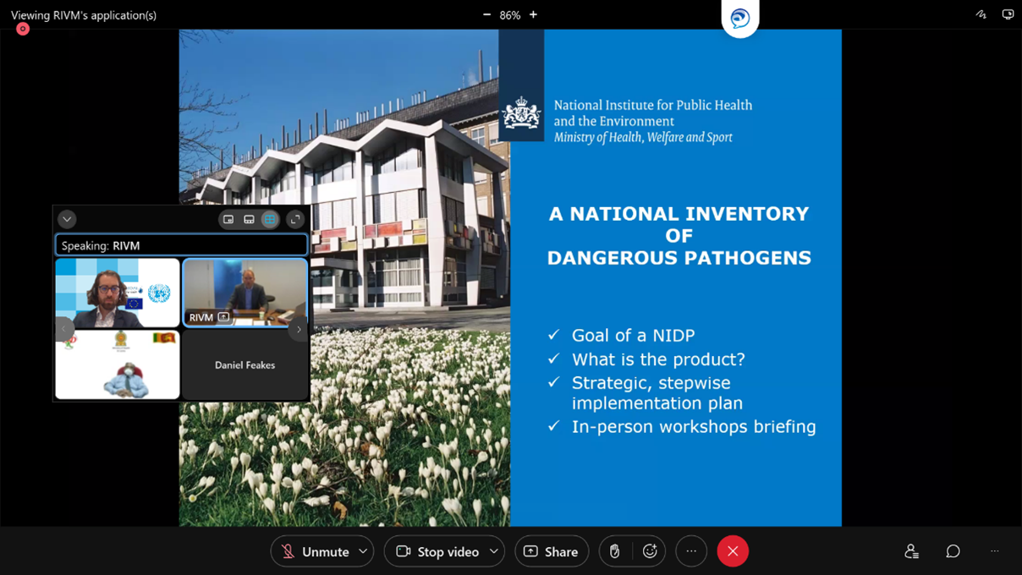Open the reactions emoji picker
Screen dimensions: 1022x575
tap(650, 551)
